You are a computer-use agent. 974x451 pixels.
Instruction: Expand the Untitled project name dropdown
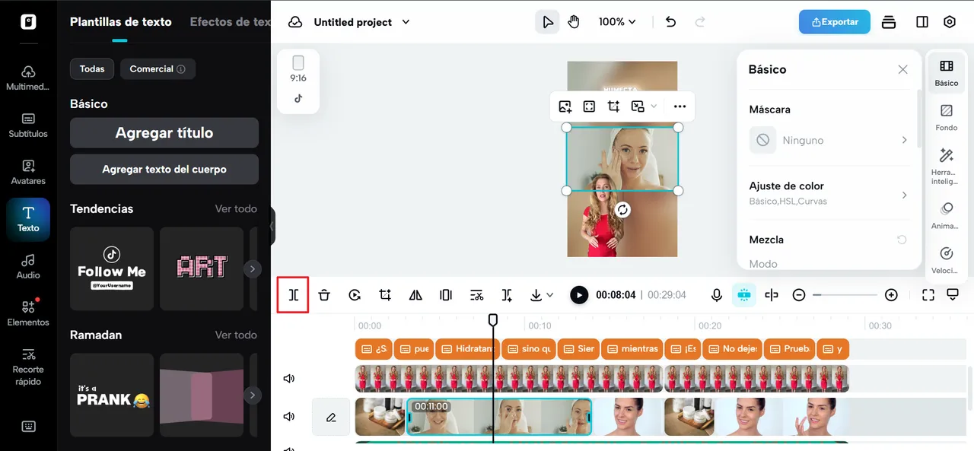click(x=406, y=22)
